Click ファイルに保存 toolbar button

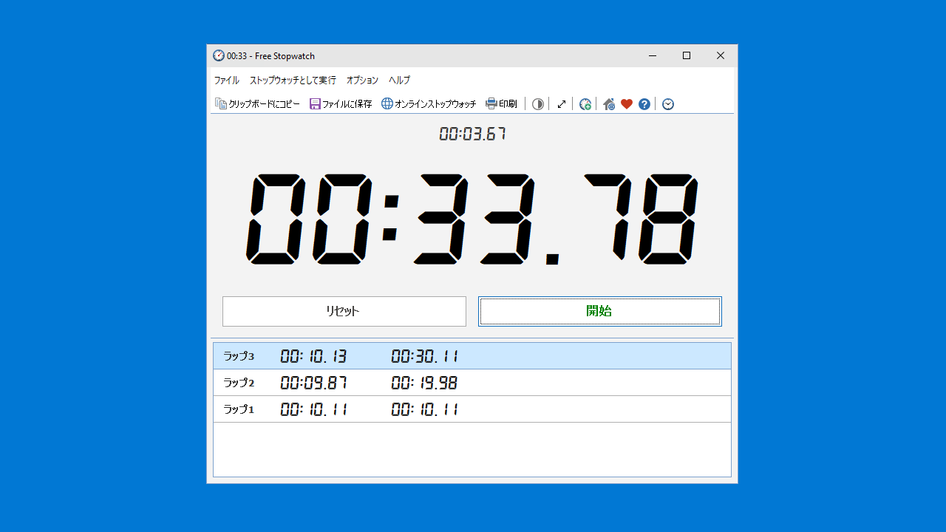(x=341, y=104)
